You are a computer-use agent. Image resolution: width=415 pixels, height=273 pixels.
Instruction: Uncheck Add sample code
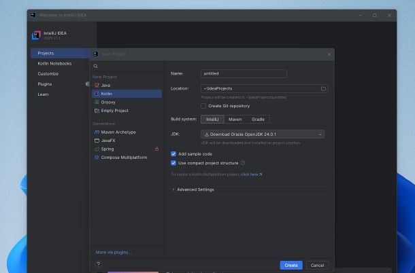coord(173,154)
